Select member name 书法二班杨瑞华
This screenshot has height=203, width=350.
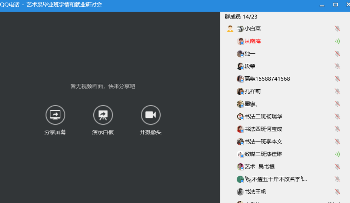263,116
